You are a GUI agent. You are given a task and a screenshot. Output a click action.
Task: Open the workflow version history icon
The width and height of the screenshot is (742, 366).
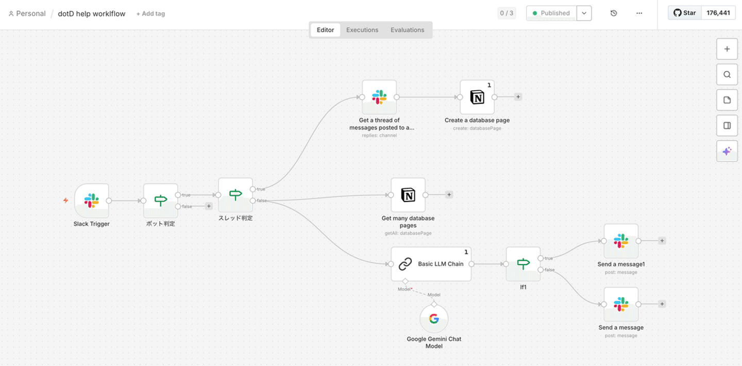coord(614,13)
